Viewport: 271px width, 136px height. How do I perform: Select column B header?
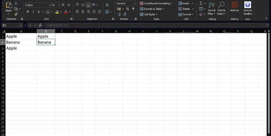pyautogui.click(x=46, y=31)
